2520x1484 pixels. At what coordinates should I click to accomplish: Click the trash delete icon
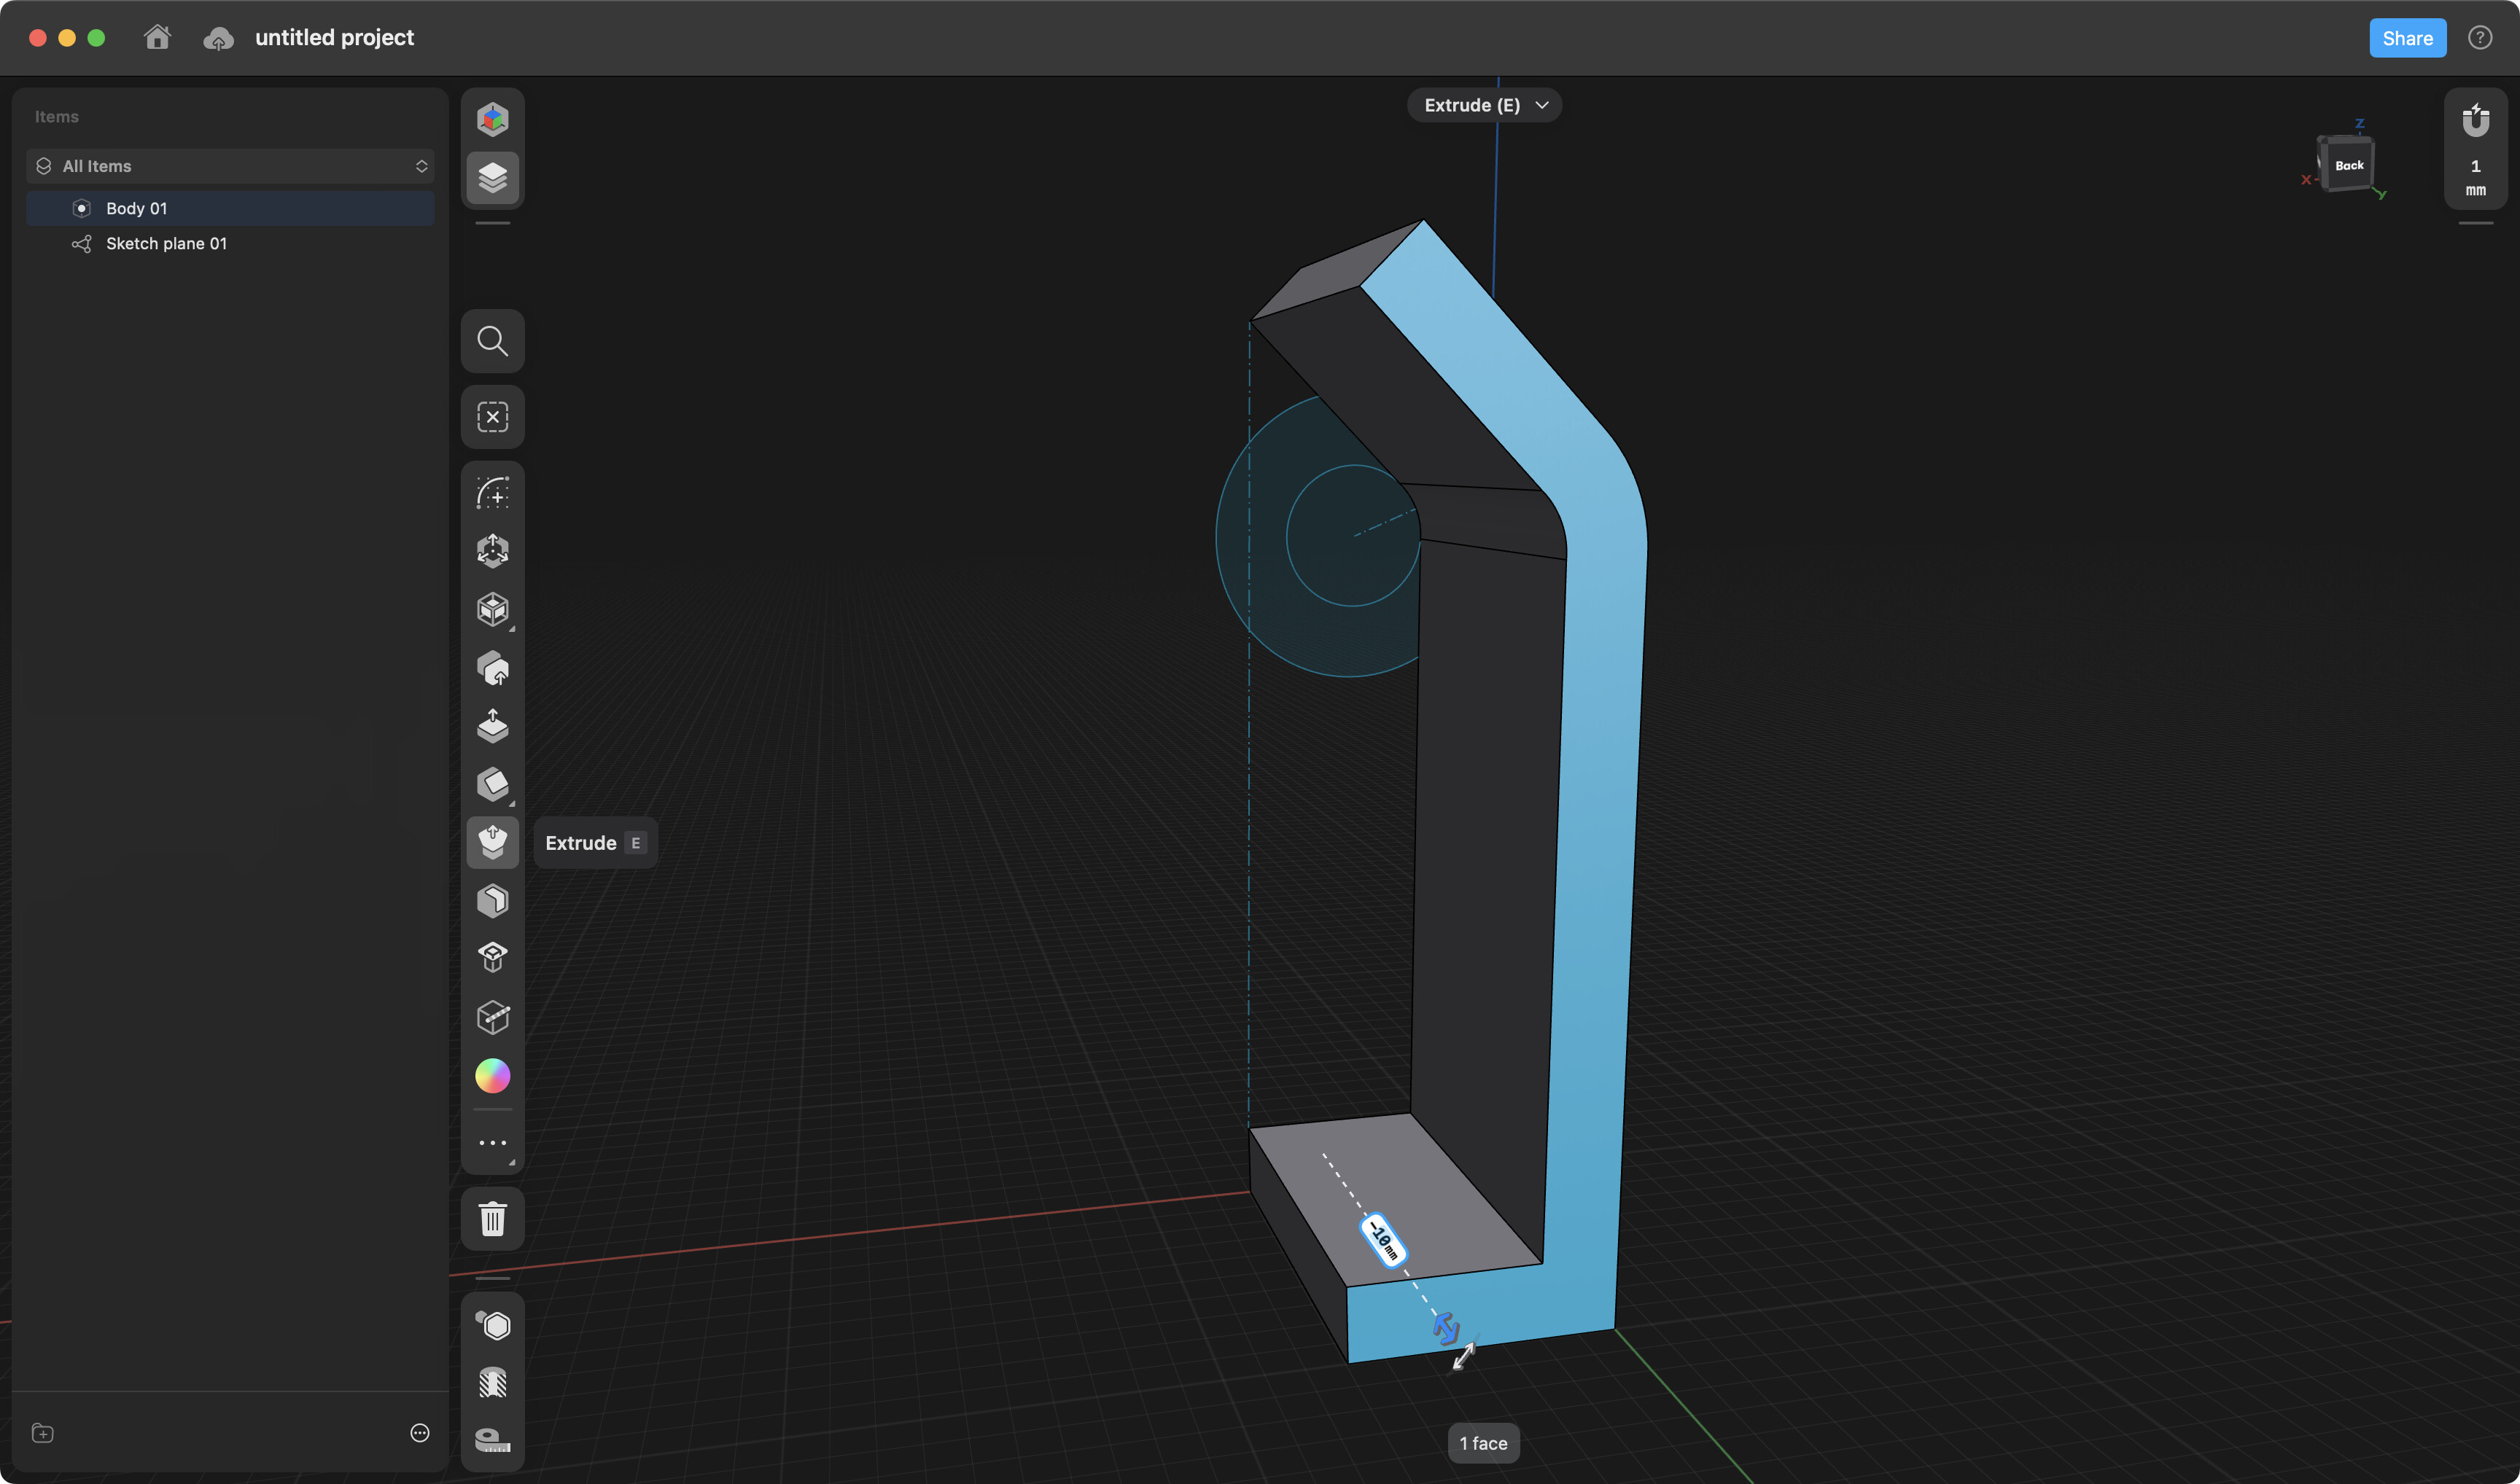pos(492,1219)
